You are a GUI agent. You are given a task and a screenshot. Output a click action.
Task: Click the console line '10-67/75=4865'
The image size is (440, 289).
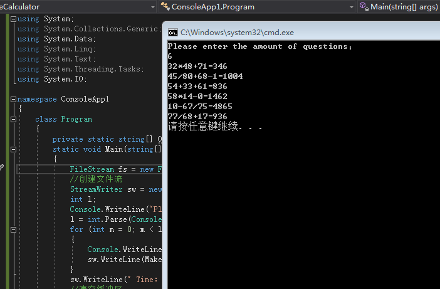(200, 107)
